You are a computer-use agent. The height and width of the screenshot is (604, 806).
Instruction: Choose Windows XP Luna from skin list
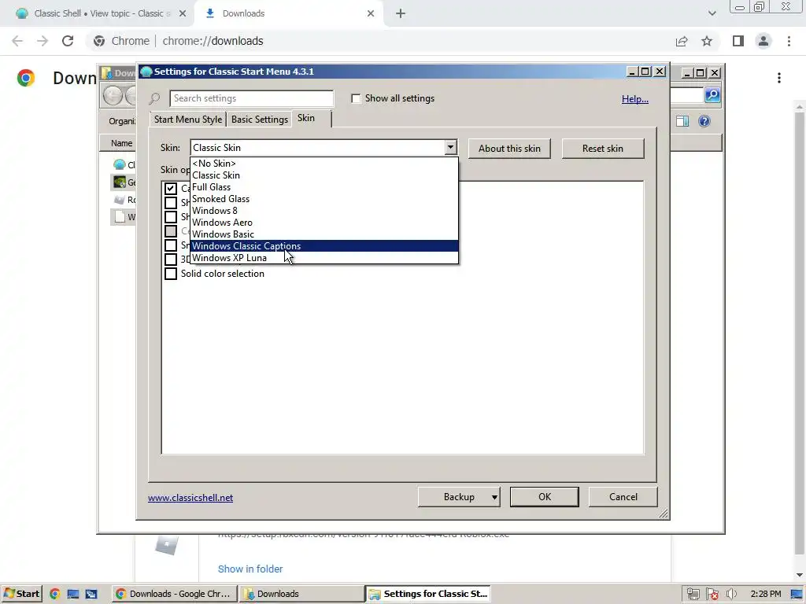[324, 258]
